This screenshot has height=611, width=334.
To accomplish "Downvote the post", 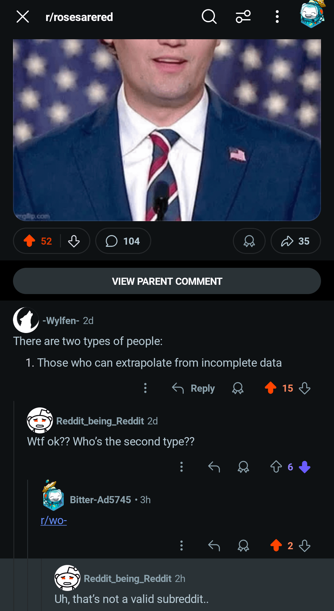I will tap(74, 241).
